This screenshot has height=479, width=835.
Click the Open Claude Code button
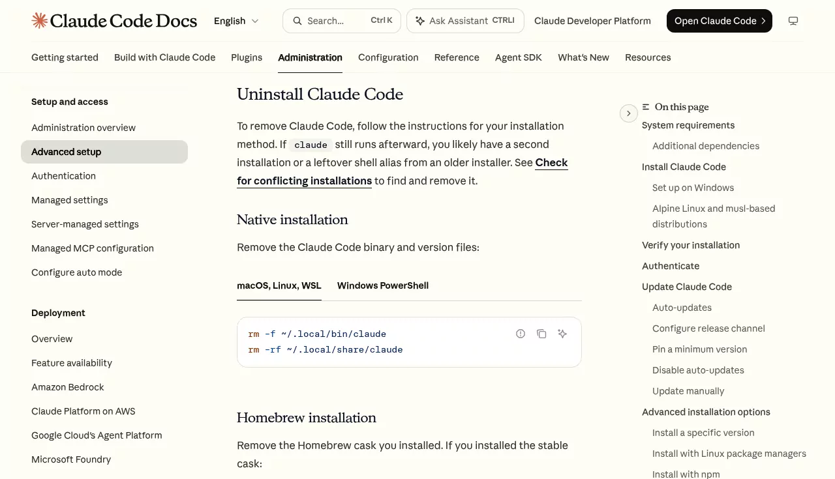coord(720,21)
